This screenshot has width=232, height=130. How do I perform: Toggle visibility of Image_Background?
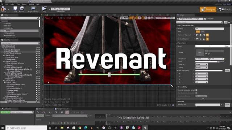pos(39,50)
